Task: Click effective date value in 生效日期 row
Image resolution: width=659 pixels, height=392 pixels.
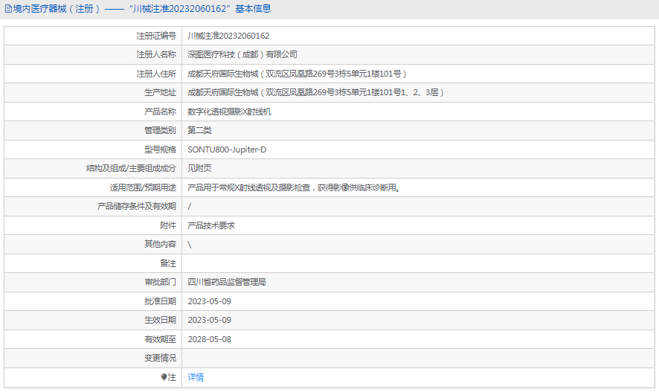Action: [x=209, y=320]
